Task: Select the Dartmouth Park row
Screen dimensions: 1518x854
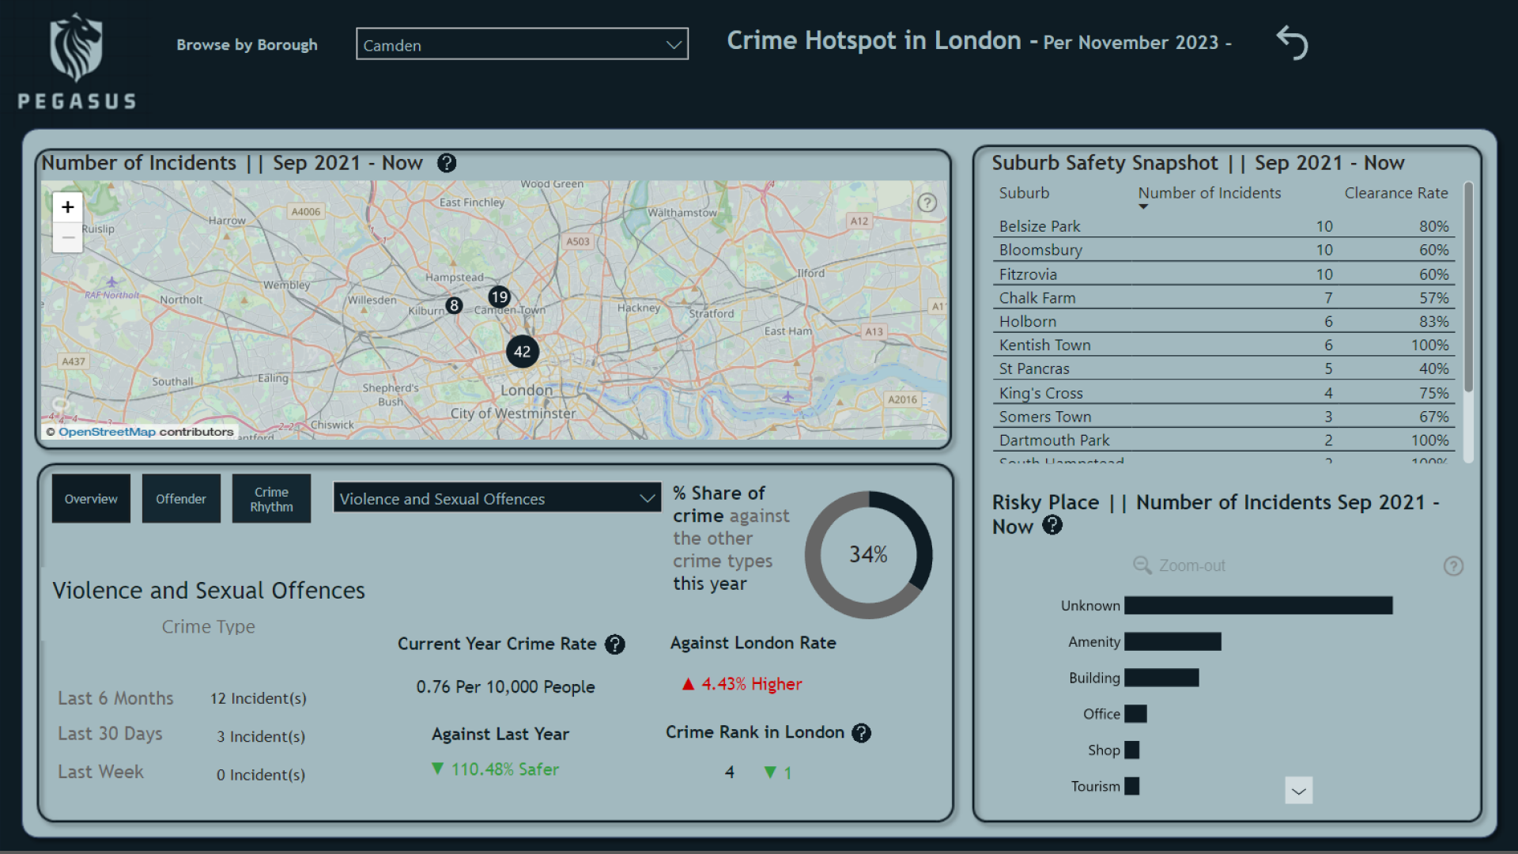Action: click(x=1223, y=440)
